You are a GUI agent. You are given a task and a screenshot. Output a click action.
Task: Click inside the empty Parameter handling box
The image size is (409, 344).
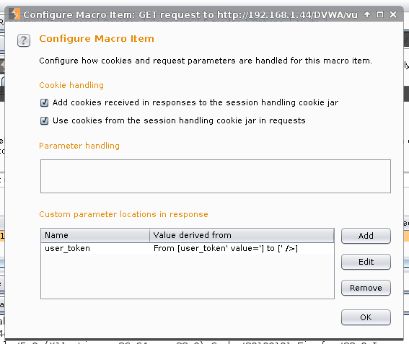click(x=216, y=176)
